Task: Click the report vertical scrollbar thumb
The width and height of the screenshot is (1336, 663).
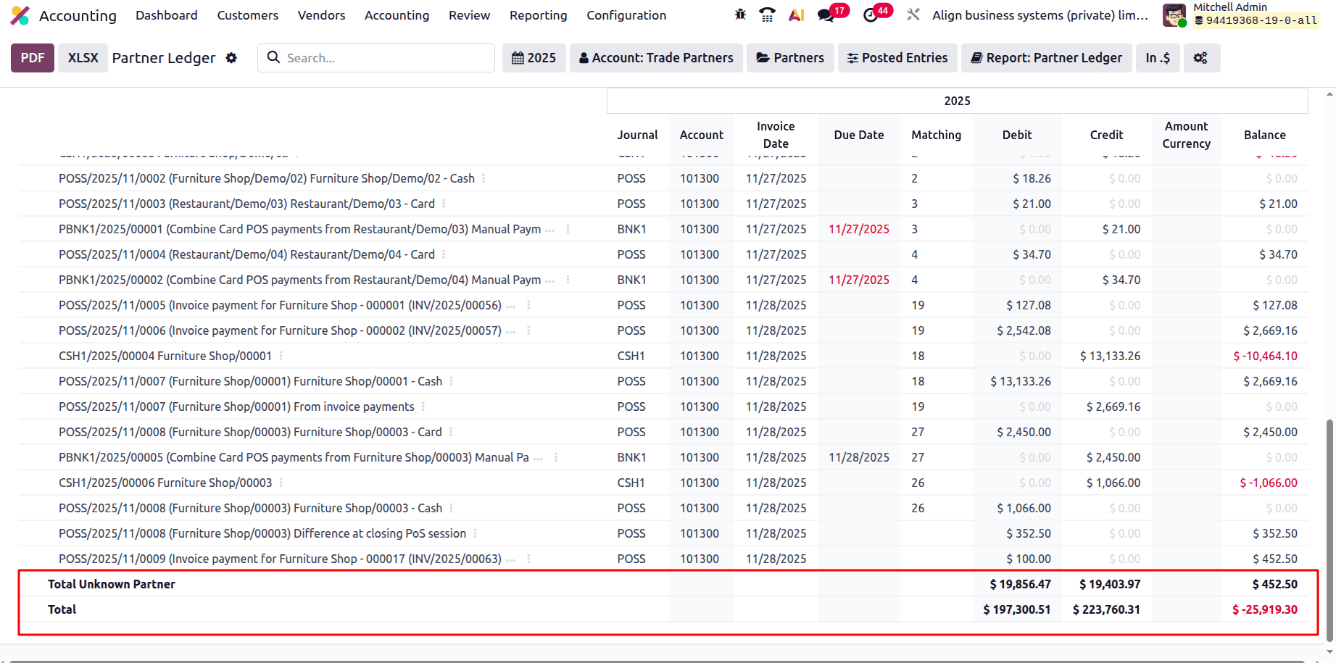Action: click(1329, 529)
